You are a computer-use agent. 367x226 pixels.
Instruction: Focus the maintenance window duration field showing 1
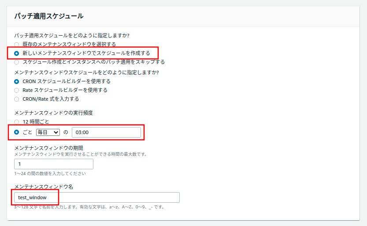(x=54, y=164)
